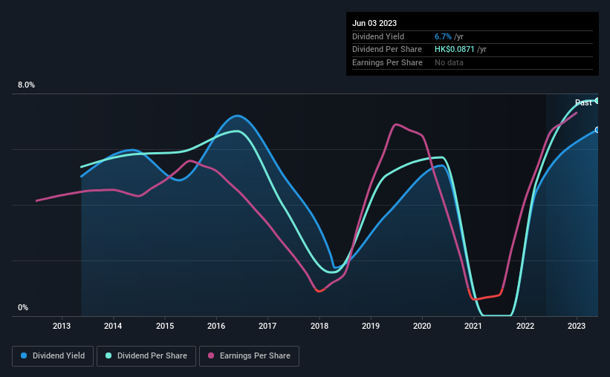610x377 pixels.
Task: Click the 2020 x-axis label
Action: (x=422, y=326)
